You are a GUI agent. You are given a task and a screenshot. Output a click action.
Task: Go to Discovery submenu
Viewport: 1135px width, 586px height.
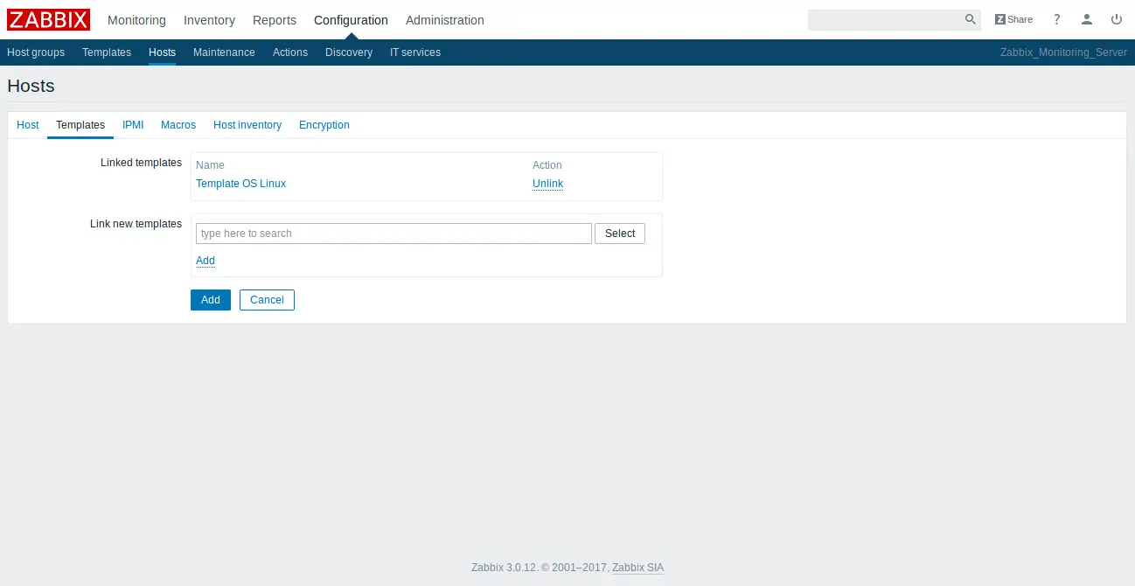coord(349,52)
